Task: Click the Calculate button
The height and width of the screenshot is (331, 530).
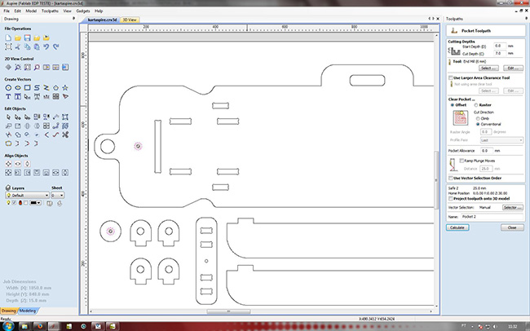Action: 457,227
